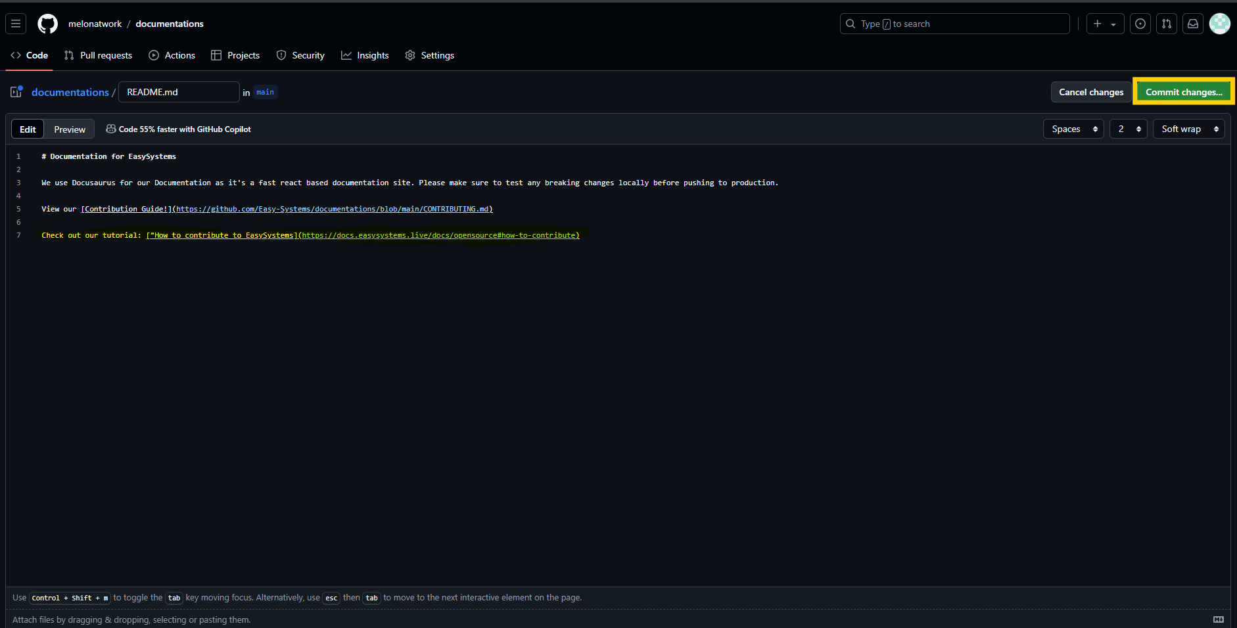Screen dimensions: 1237x628
Task: Select the Edit mode toggle
Action: 28,129
